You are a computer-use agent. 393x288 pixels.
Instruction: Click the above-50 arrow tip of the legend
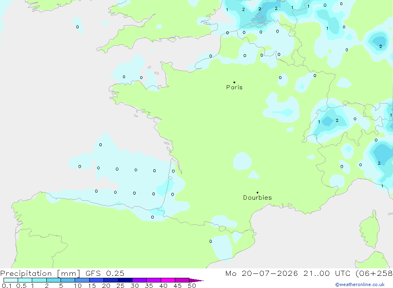point(197,281)
